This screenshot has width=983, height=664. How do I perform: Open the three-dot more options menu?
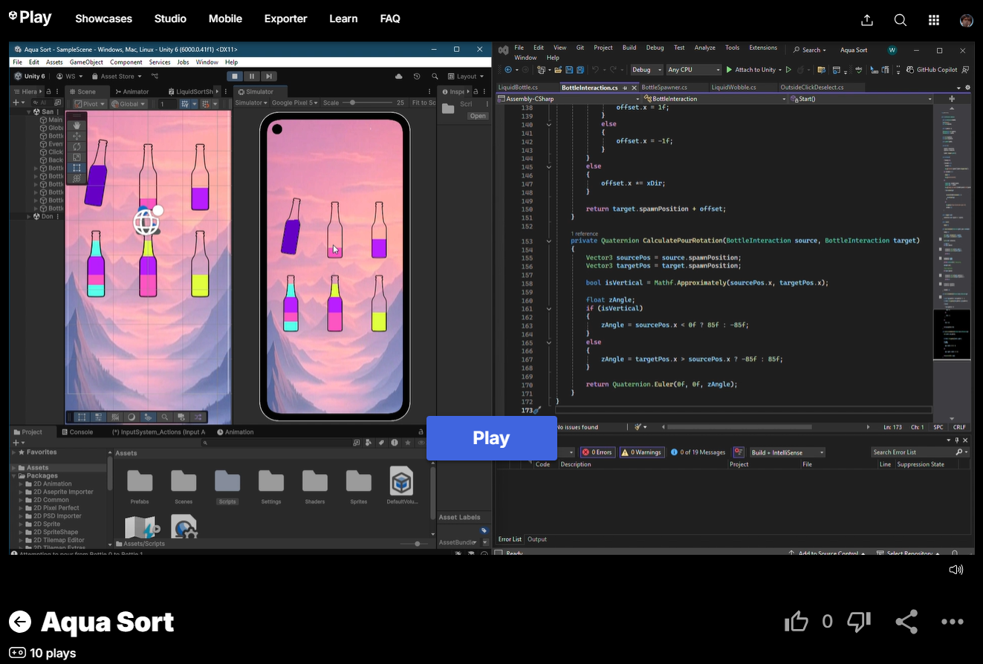[953, 622]
